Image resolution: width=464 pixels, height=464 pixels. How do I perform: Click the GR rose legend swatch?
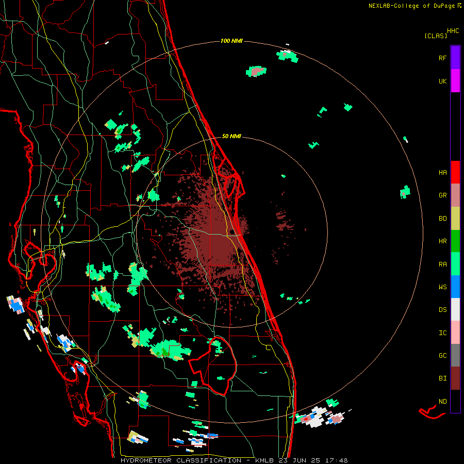pos(455,195)
